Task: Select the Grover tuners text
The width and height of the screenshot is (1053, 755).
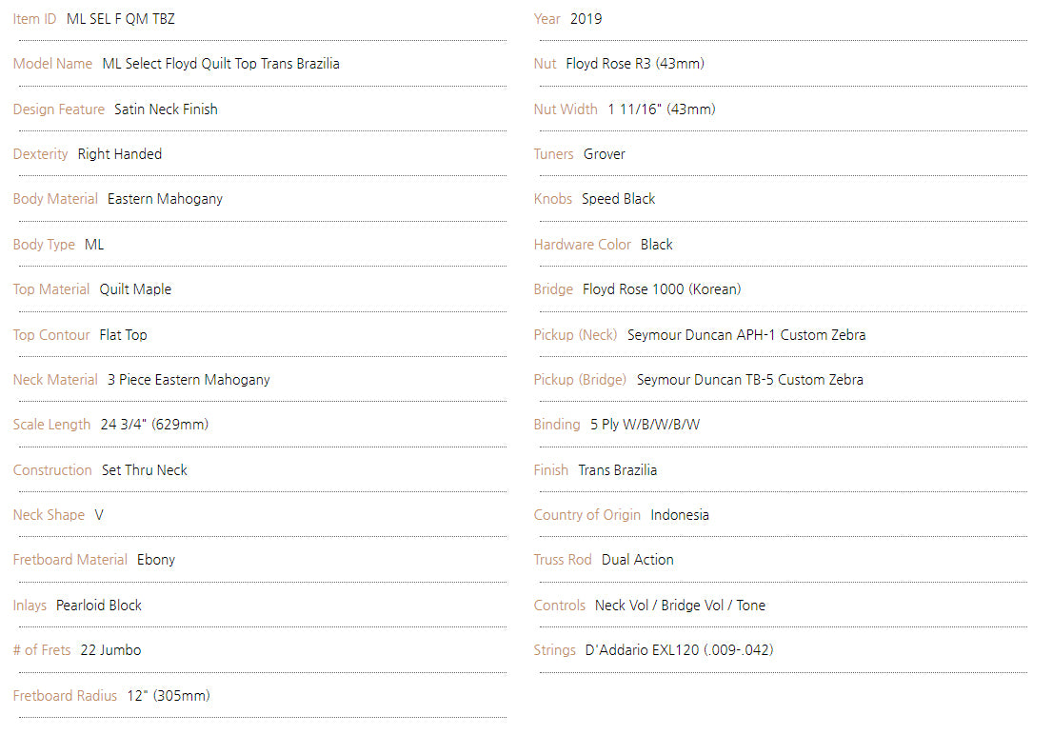Action: tap(605, 154)
